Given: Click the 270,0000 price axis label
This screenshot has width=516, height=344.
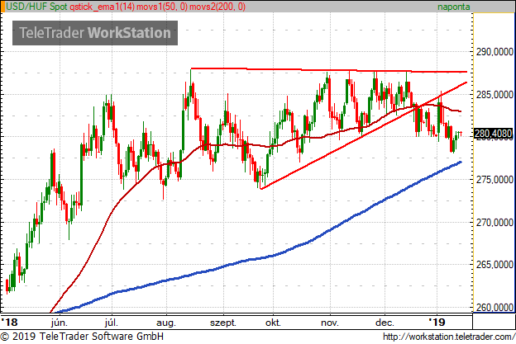Looking at the screenshot, I should (494, 223).
